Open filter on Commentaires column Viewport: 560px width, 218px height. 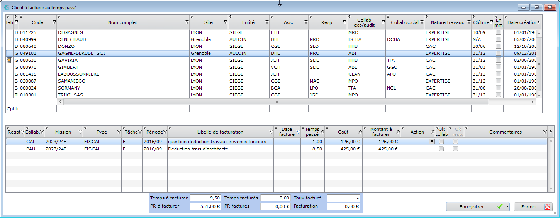pyautogui.click(x=545, y=132)
